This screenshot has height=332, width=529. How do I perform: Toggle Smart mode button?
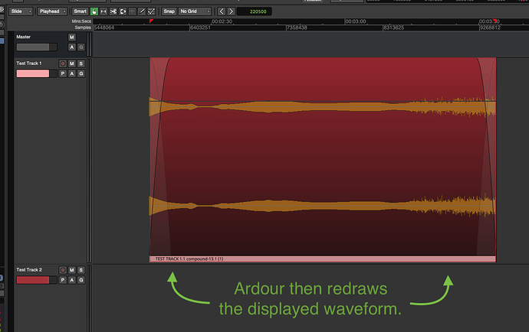point(80,12)
